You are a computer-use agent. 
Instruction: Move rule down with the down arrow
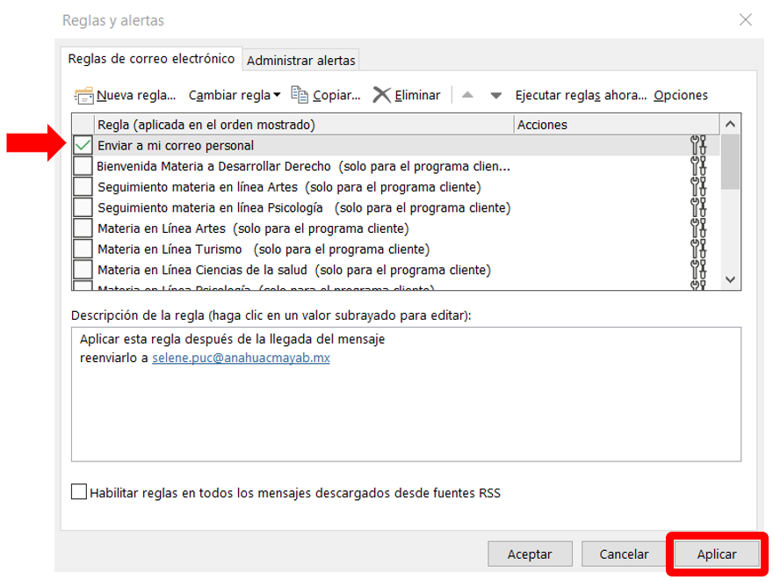point(495,95)
